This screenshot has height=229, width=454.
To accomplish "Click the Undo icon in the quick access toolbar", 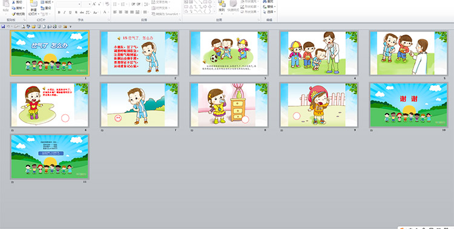I will coord(8,27).
